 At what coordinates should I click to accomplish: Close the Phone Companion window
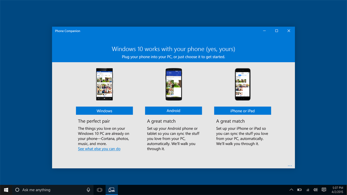[x=289, y=31]
